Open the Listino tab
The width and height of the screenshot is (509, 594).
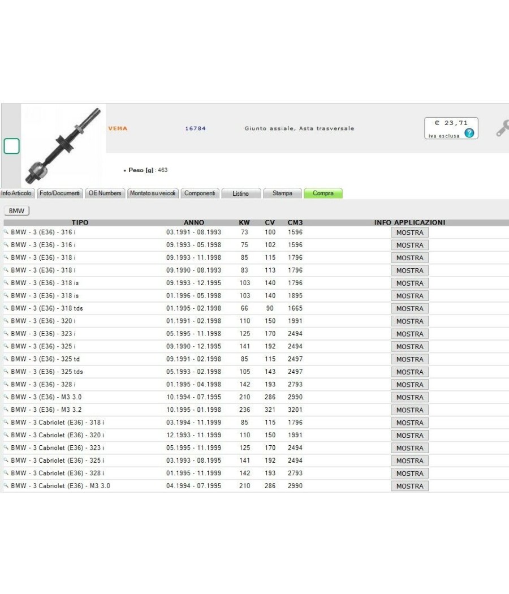[241, 193]
